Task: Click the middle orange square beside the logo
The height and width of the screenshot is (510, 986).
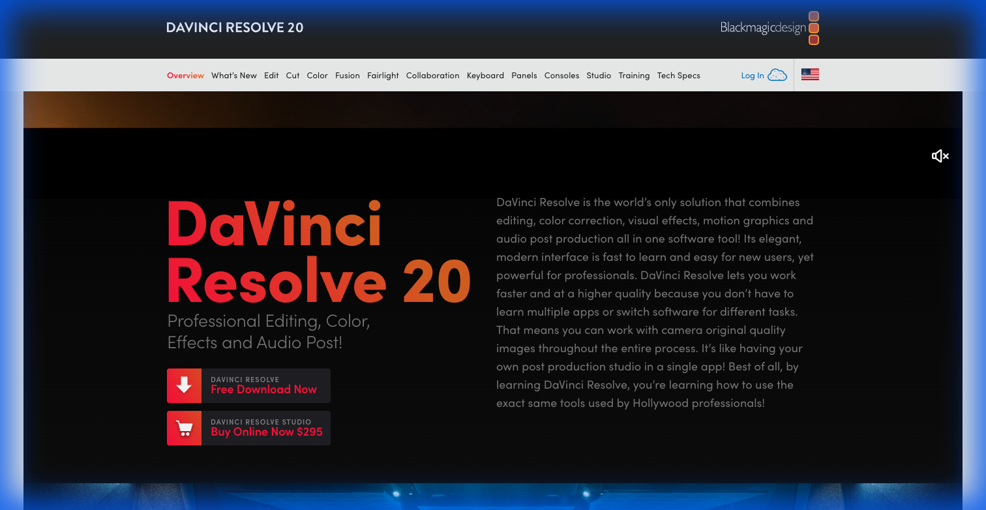Action: (x=813, y=27)
